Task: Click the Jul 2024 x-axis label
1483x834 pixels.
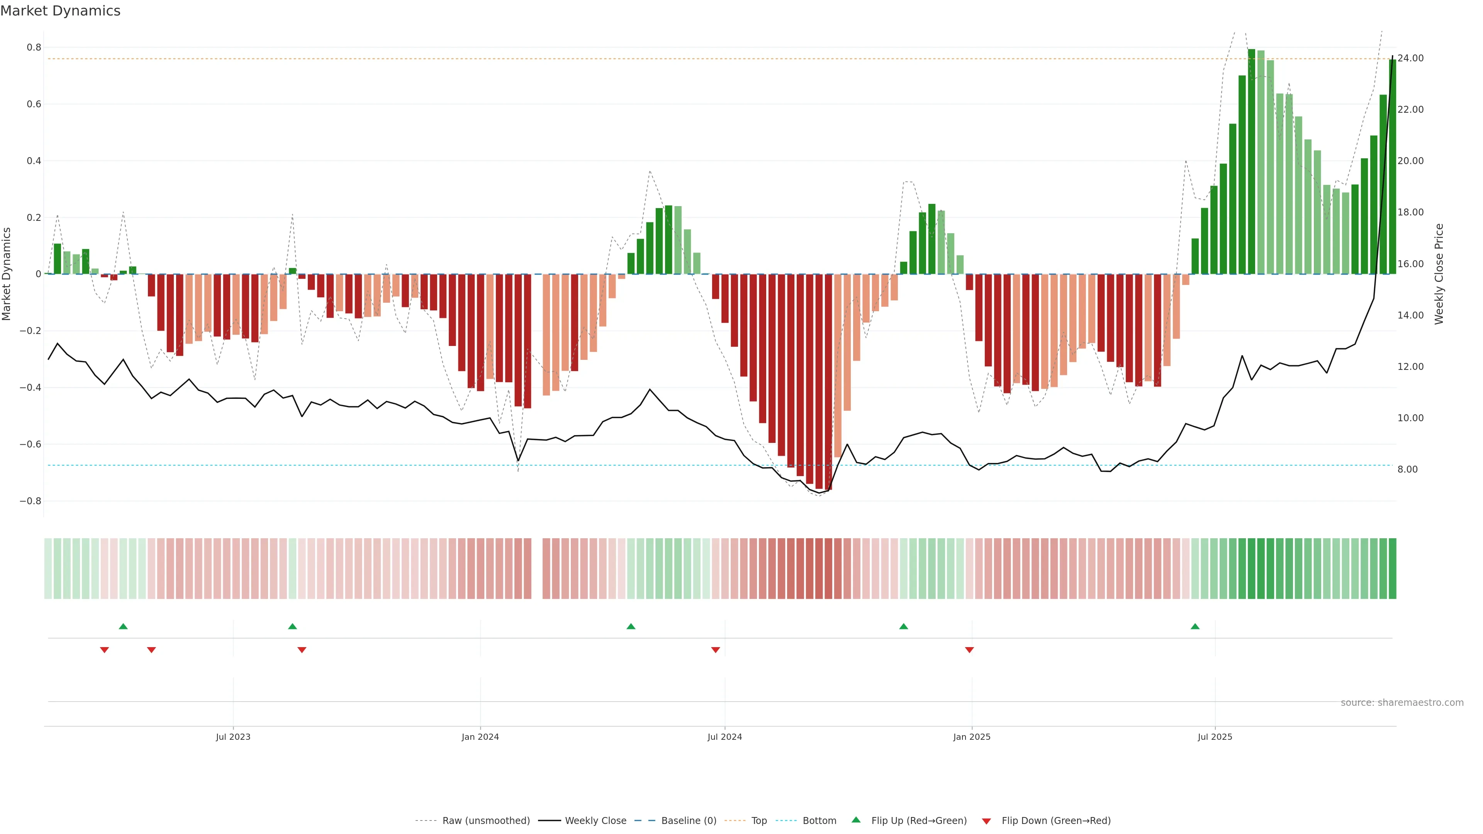Action: (724, 737)
